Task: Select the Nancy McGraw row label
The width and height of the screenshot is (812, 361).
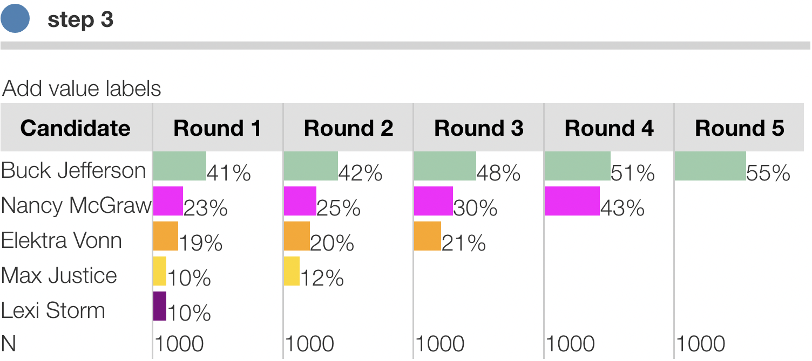Action: tap(76, 205)
